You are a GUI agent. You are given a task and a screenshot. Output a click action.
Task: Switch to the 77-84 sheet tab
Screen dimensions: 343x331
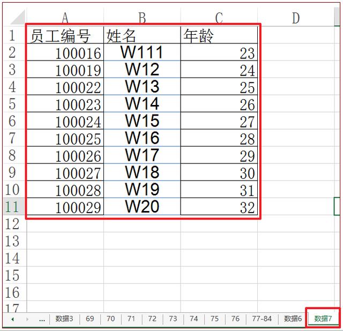[262, 319]
